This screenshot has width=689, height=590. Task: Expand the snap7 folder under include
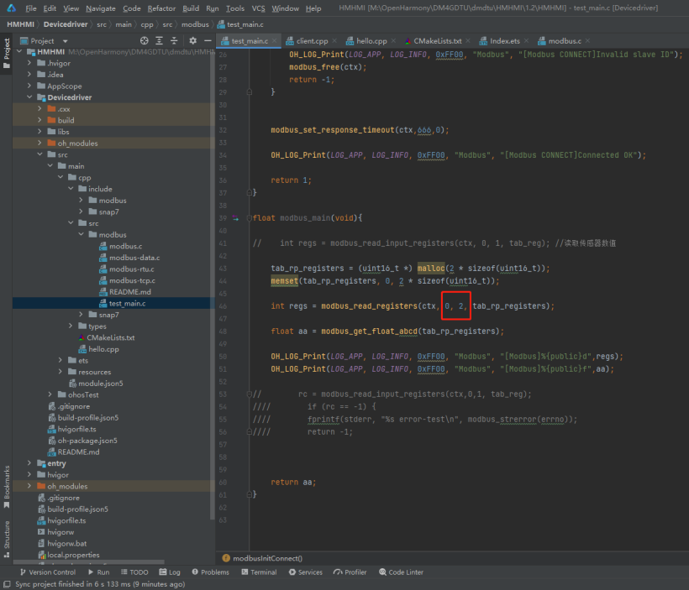[x=81, y=211]
